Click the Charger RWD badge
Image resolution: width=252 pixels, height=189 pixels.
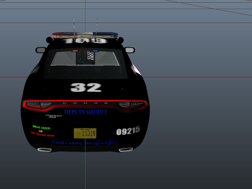pyautogui.click(x=51, y=116)
